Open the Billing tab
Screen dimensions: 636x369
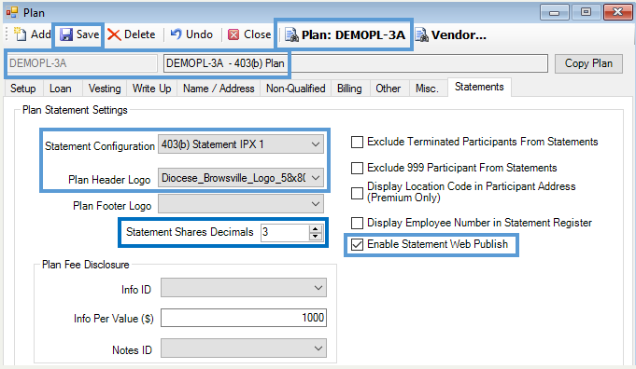click(x=349, y=89)
